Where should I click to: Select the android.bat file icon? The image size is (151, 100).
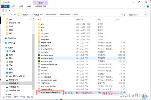pos(39,43)
